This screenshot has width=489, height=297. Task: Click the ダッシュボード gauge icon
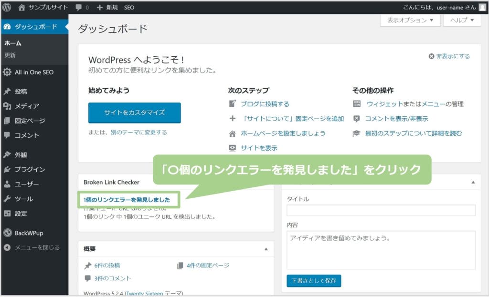tap(7, 27)
